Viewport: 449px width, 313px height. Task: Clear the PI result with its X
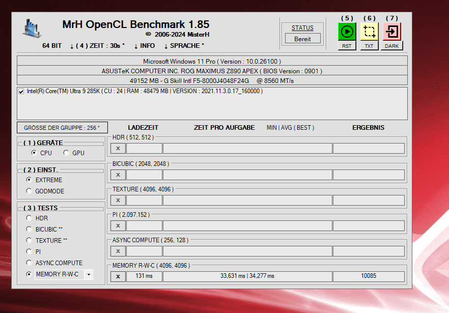[118, 225]
